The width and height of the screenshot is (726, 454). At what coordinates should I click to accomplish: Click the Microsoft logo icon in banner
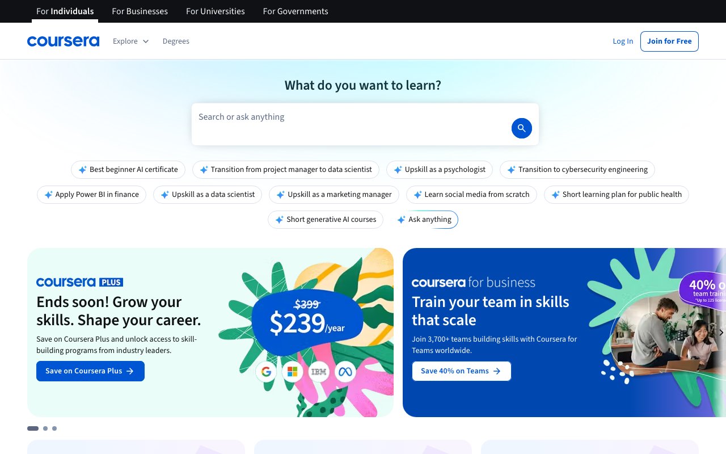click(x=293, y=372)
